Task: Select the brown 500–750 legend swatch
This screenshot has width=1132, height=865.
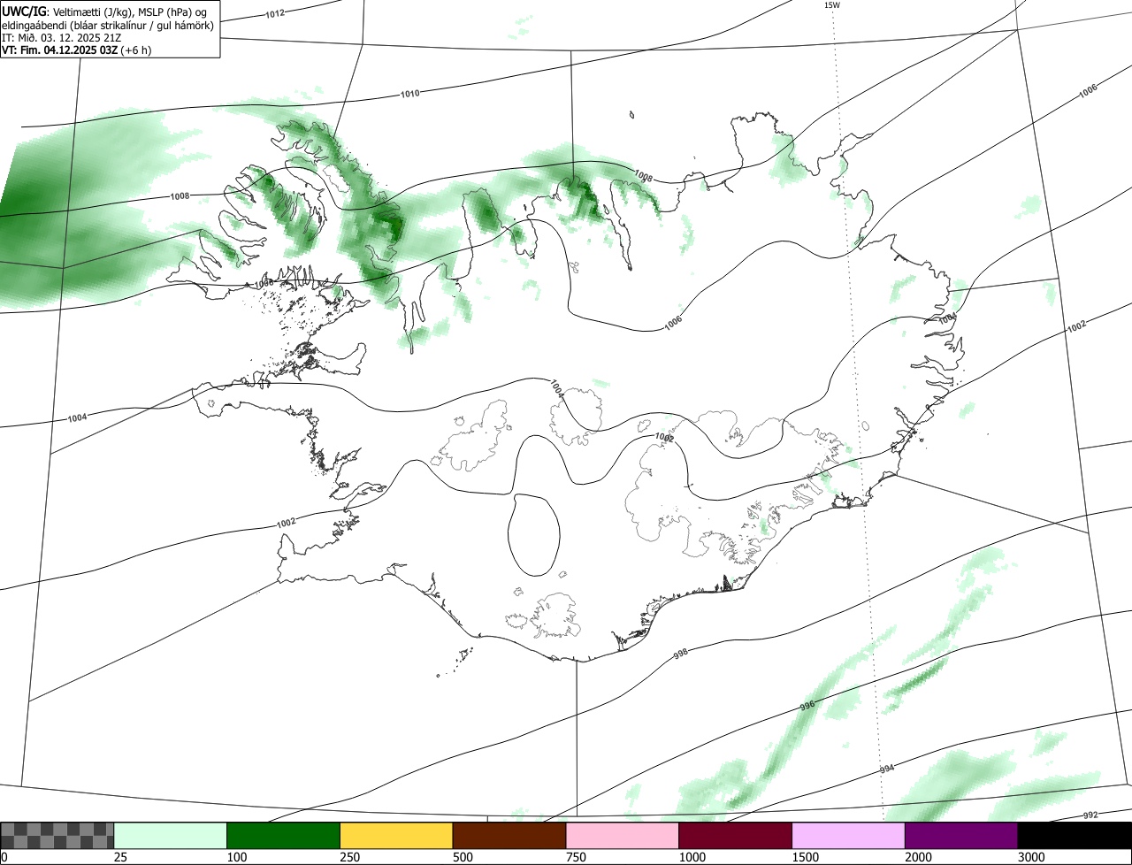Action: pyautogui.click(x=509, y=836)
